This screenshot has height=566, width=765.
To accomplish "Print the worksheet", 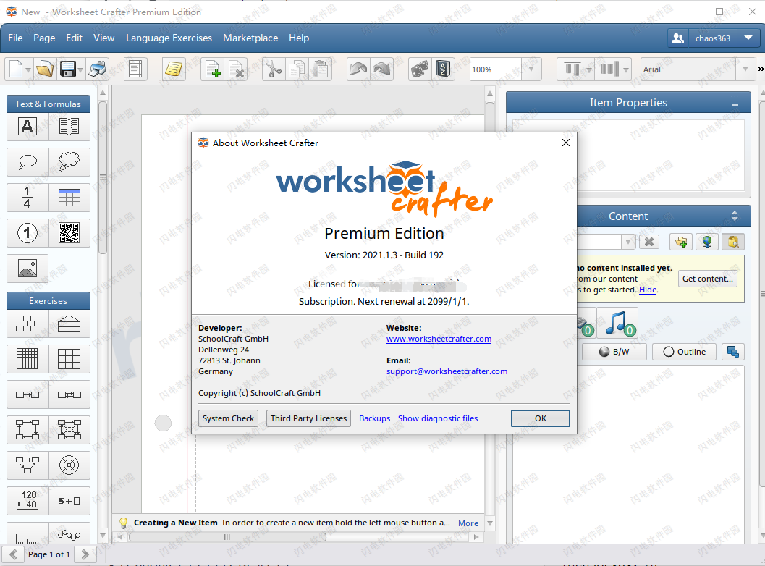I will [98, 69].
